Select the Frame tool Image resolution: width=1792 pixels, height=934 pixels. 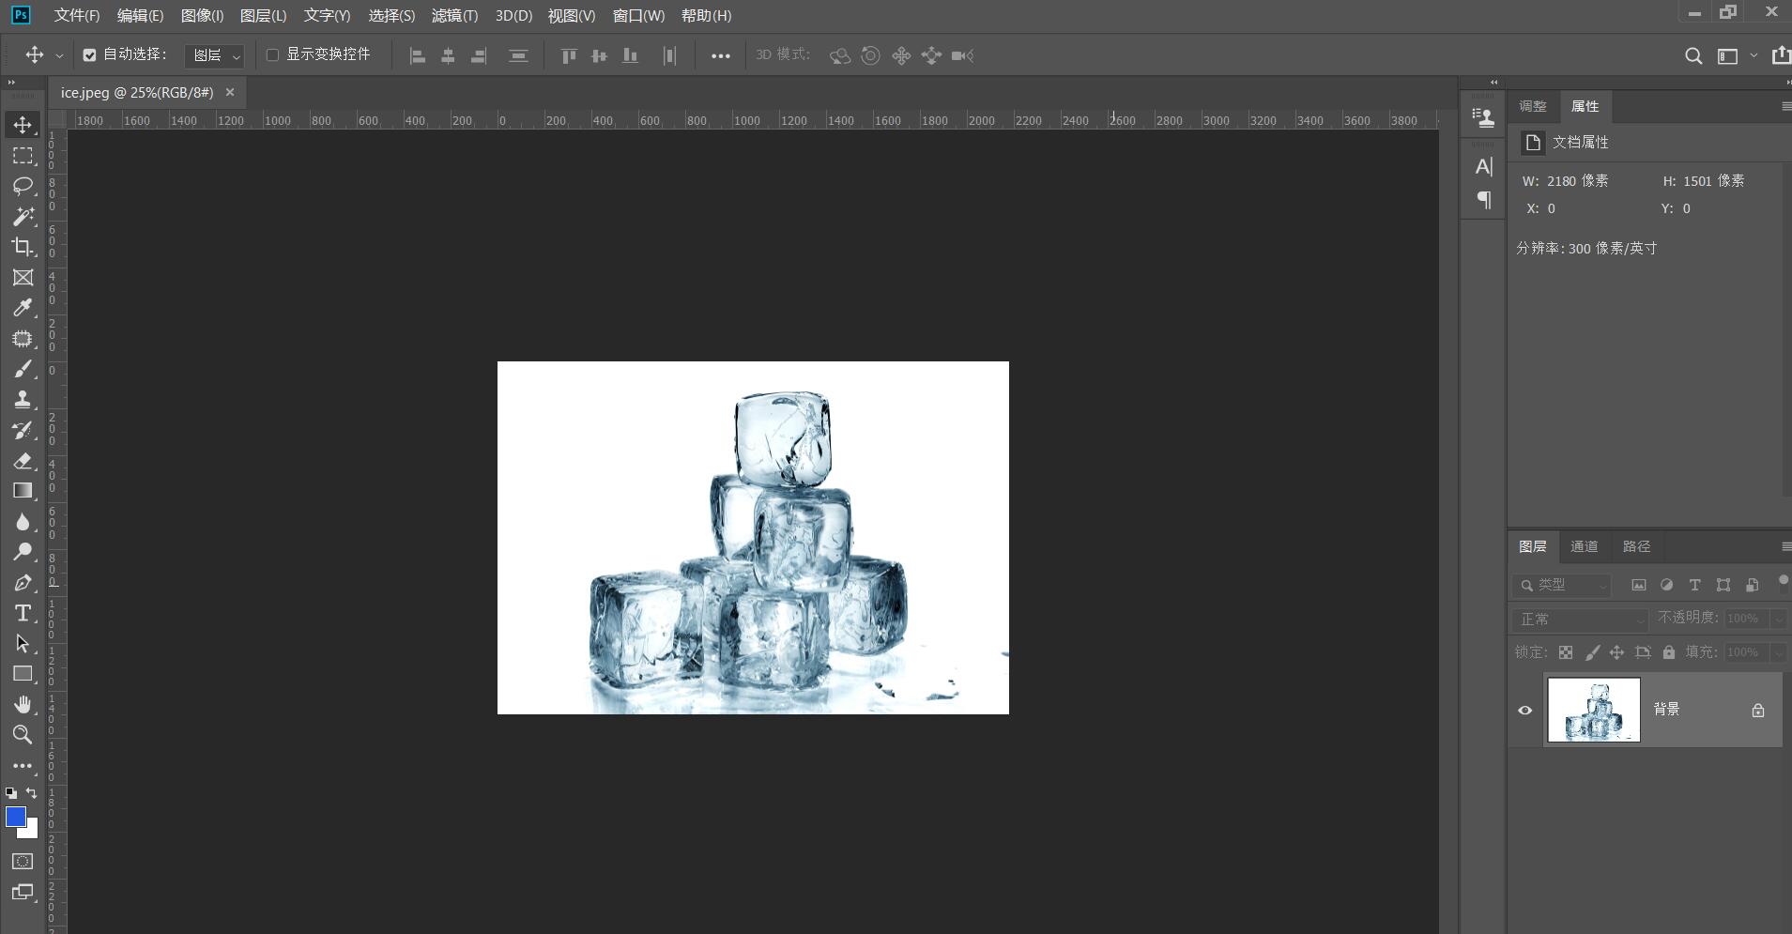[23, 278]
